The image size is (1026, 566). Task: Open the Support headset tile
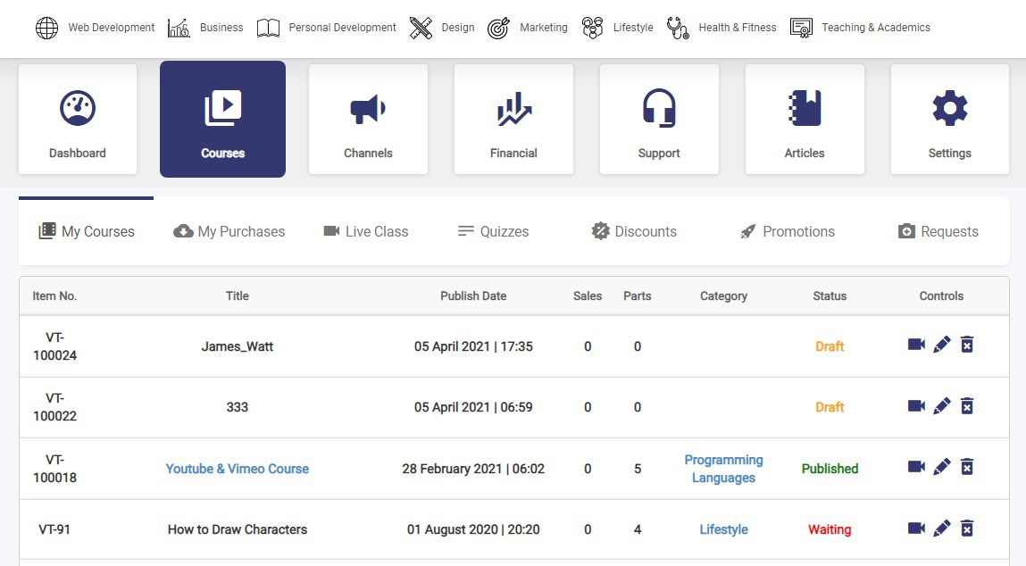(x=659, y=119)
